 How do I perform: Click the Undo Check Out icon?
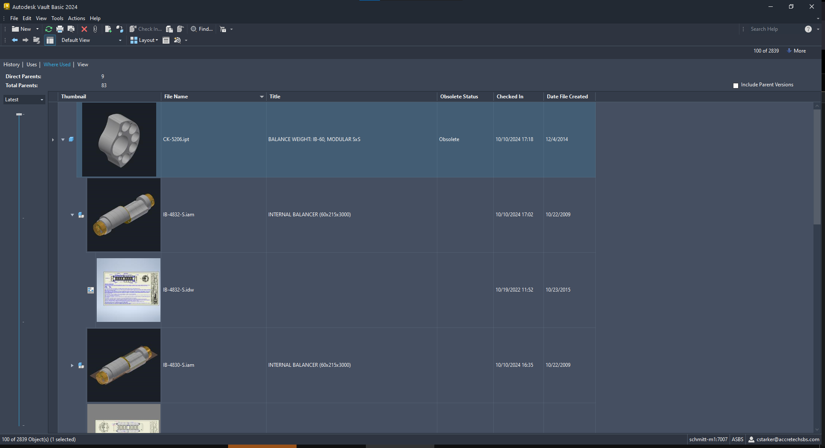pyautogui.click(x=181, y=29)
